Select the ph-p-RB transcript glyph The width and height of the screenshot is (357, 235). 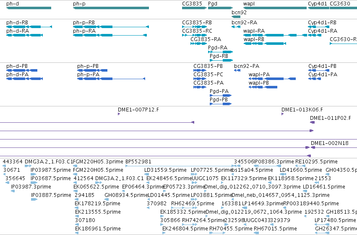pos(111,27)
